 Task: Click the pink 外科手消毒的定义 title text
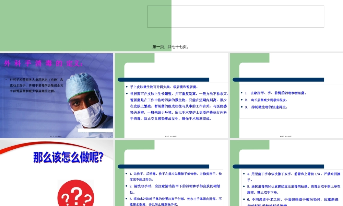(x=43, y=63)
